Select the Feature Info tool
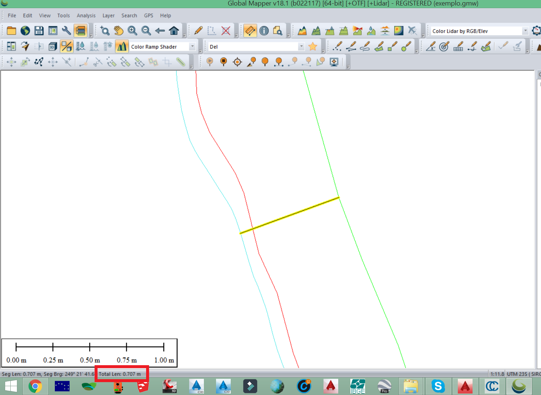Image resolution: width=541 pixels, height=395 pixels. pyautogui.click(x=264, y=31)
